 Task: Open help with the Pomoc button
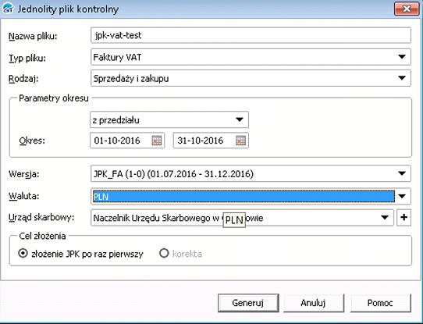click(380, 303)
